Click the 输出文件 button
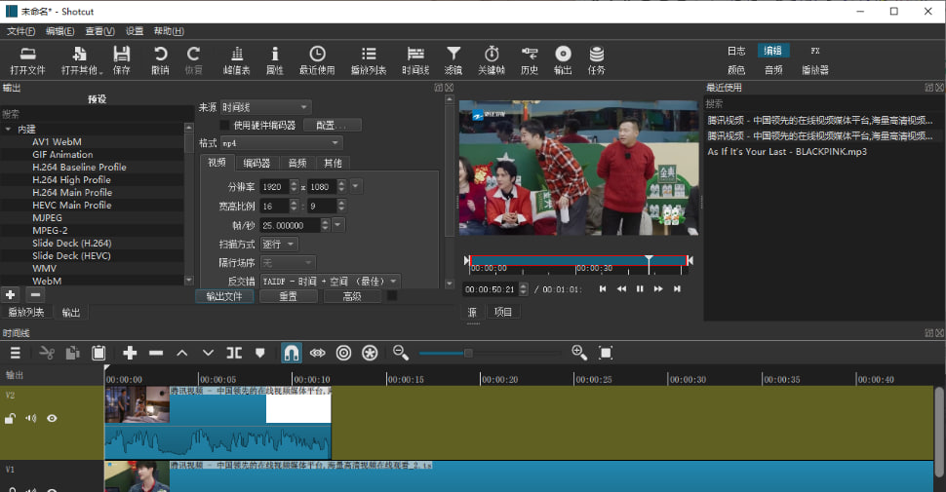The width and height of the screenshot is (946, 492). point(223,296)
